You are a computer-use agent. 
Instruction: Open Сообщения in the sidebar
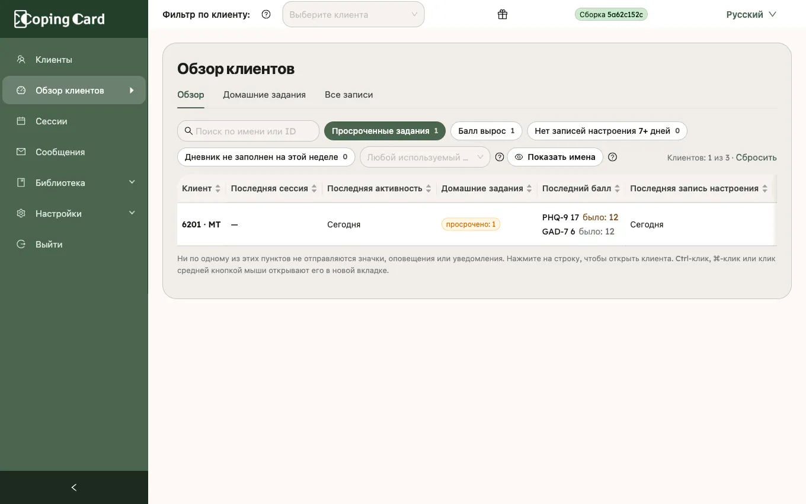tap(74, 152)
